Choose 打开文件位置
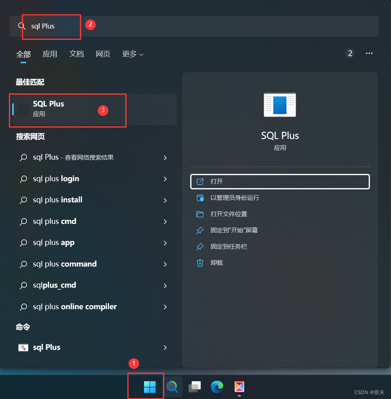 280,214
